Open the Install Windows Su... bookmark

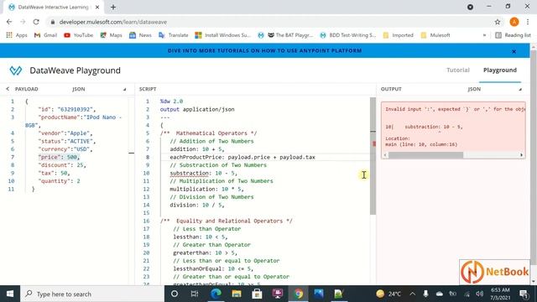223,35
